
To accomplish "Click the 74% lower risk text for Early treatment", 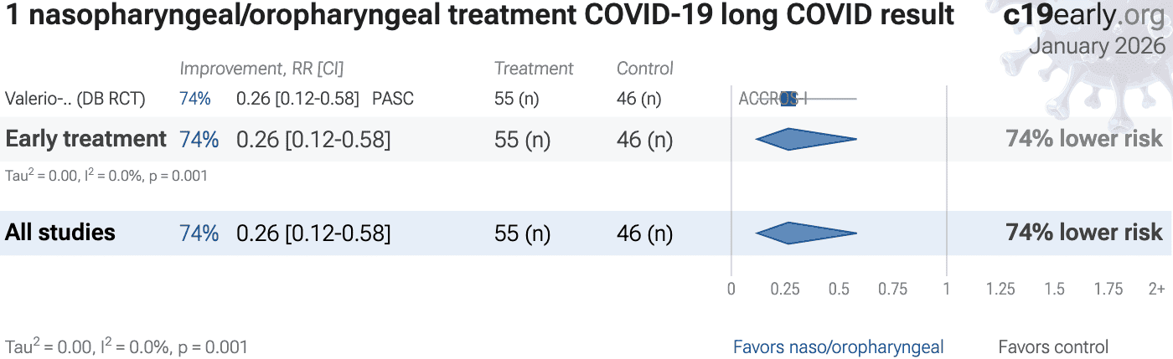I will point(1084,139).
